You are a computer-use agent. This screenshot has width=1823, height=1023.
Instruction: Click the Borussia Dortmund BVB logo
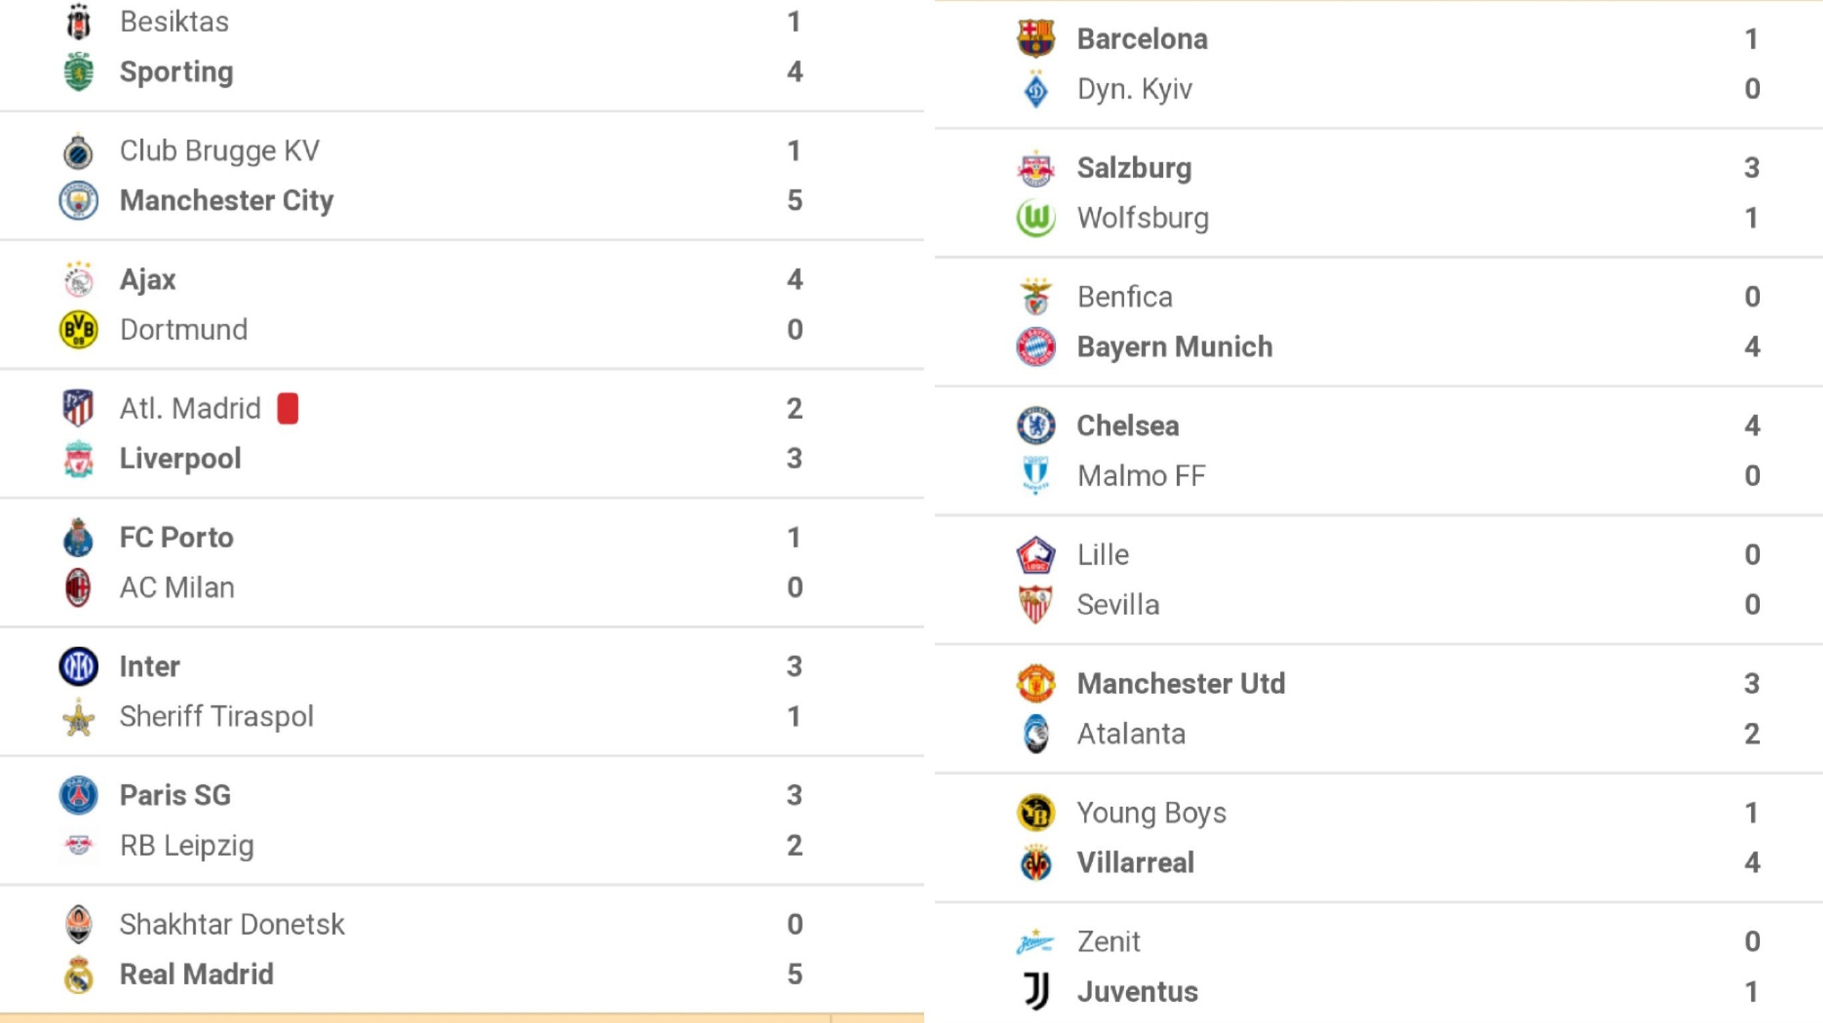point(78,330)
